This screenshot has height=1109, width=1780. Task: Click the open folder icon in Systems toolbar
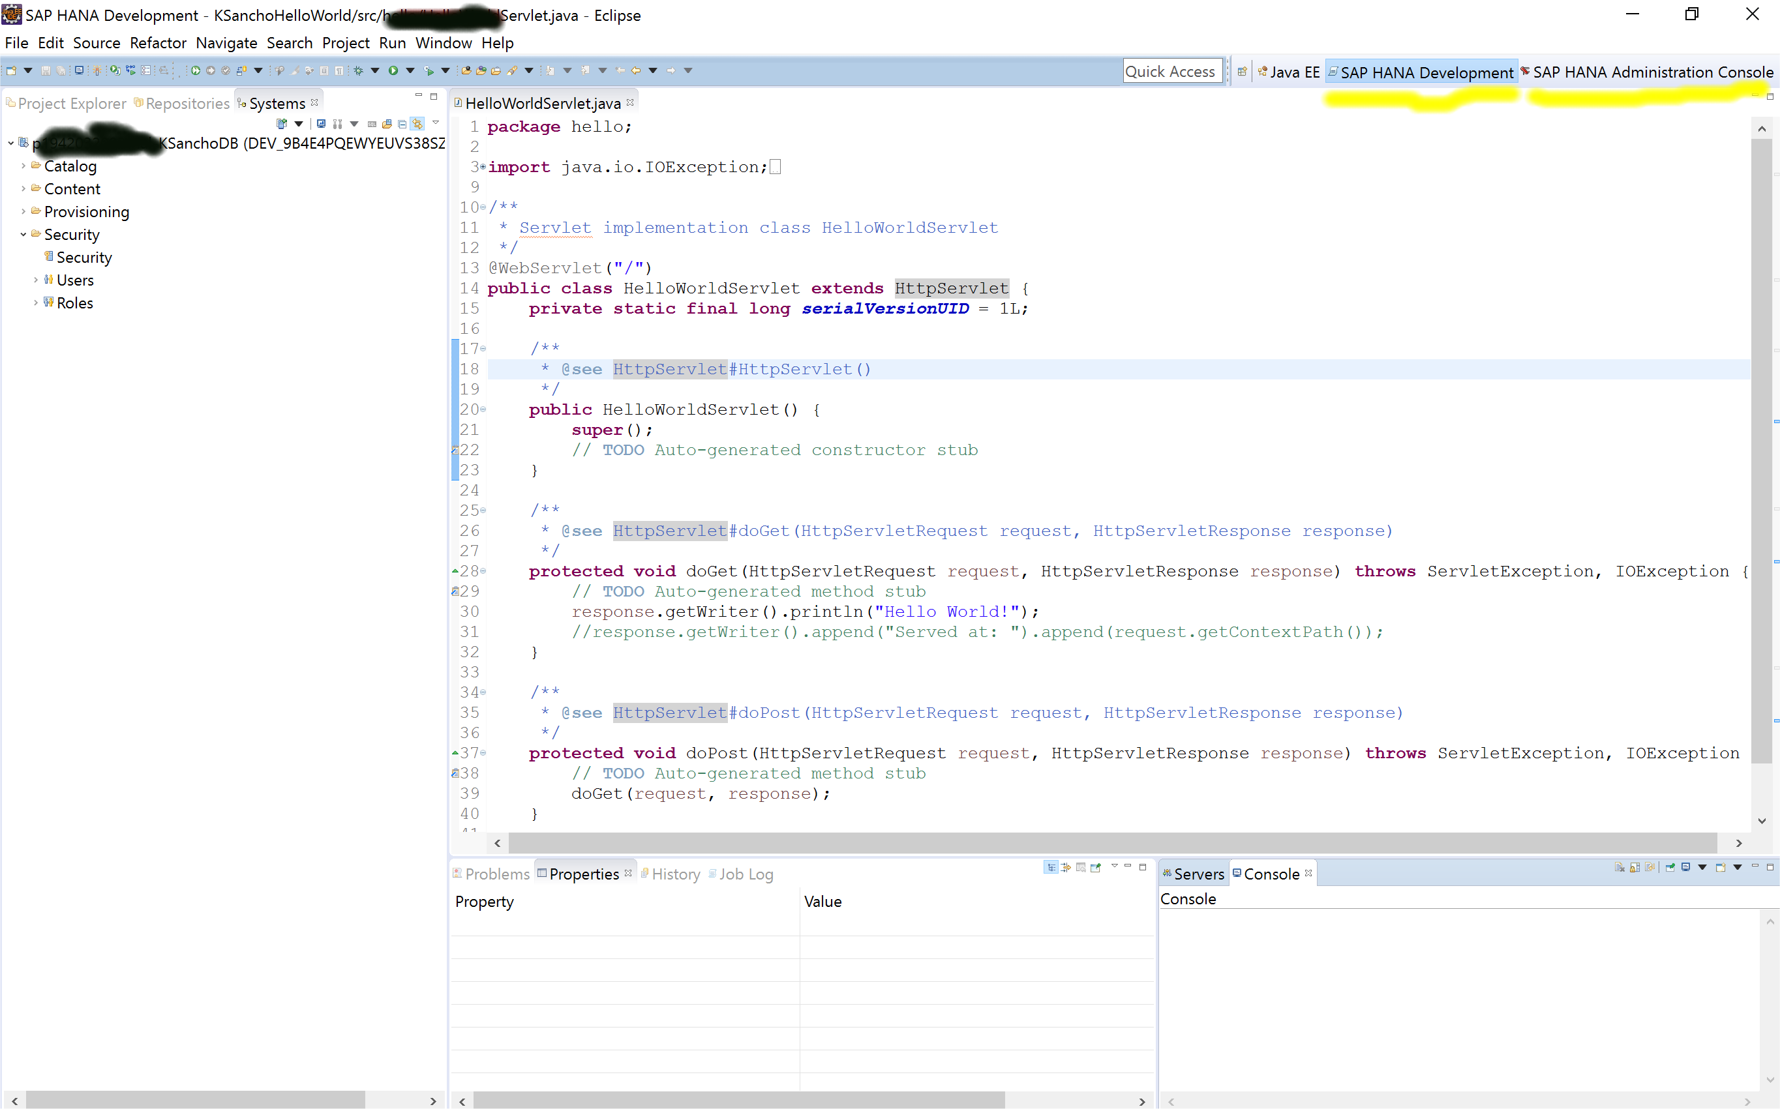click(387, 124)
